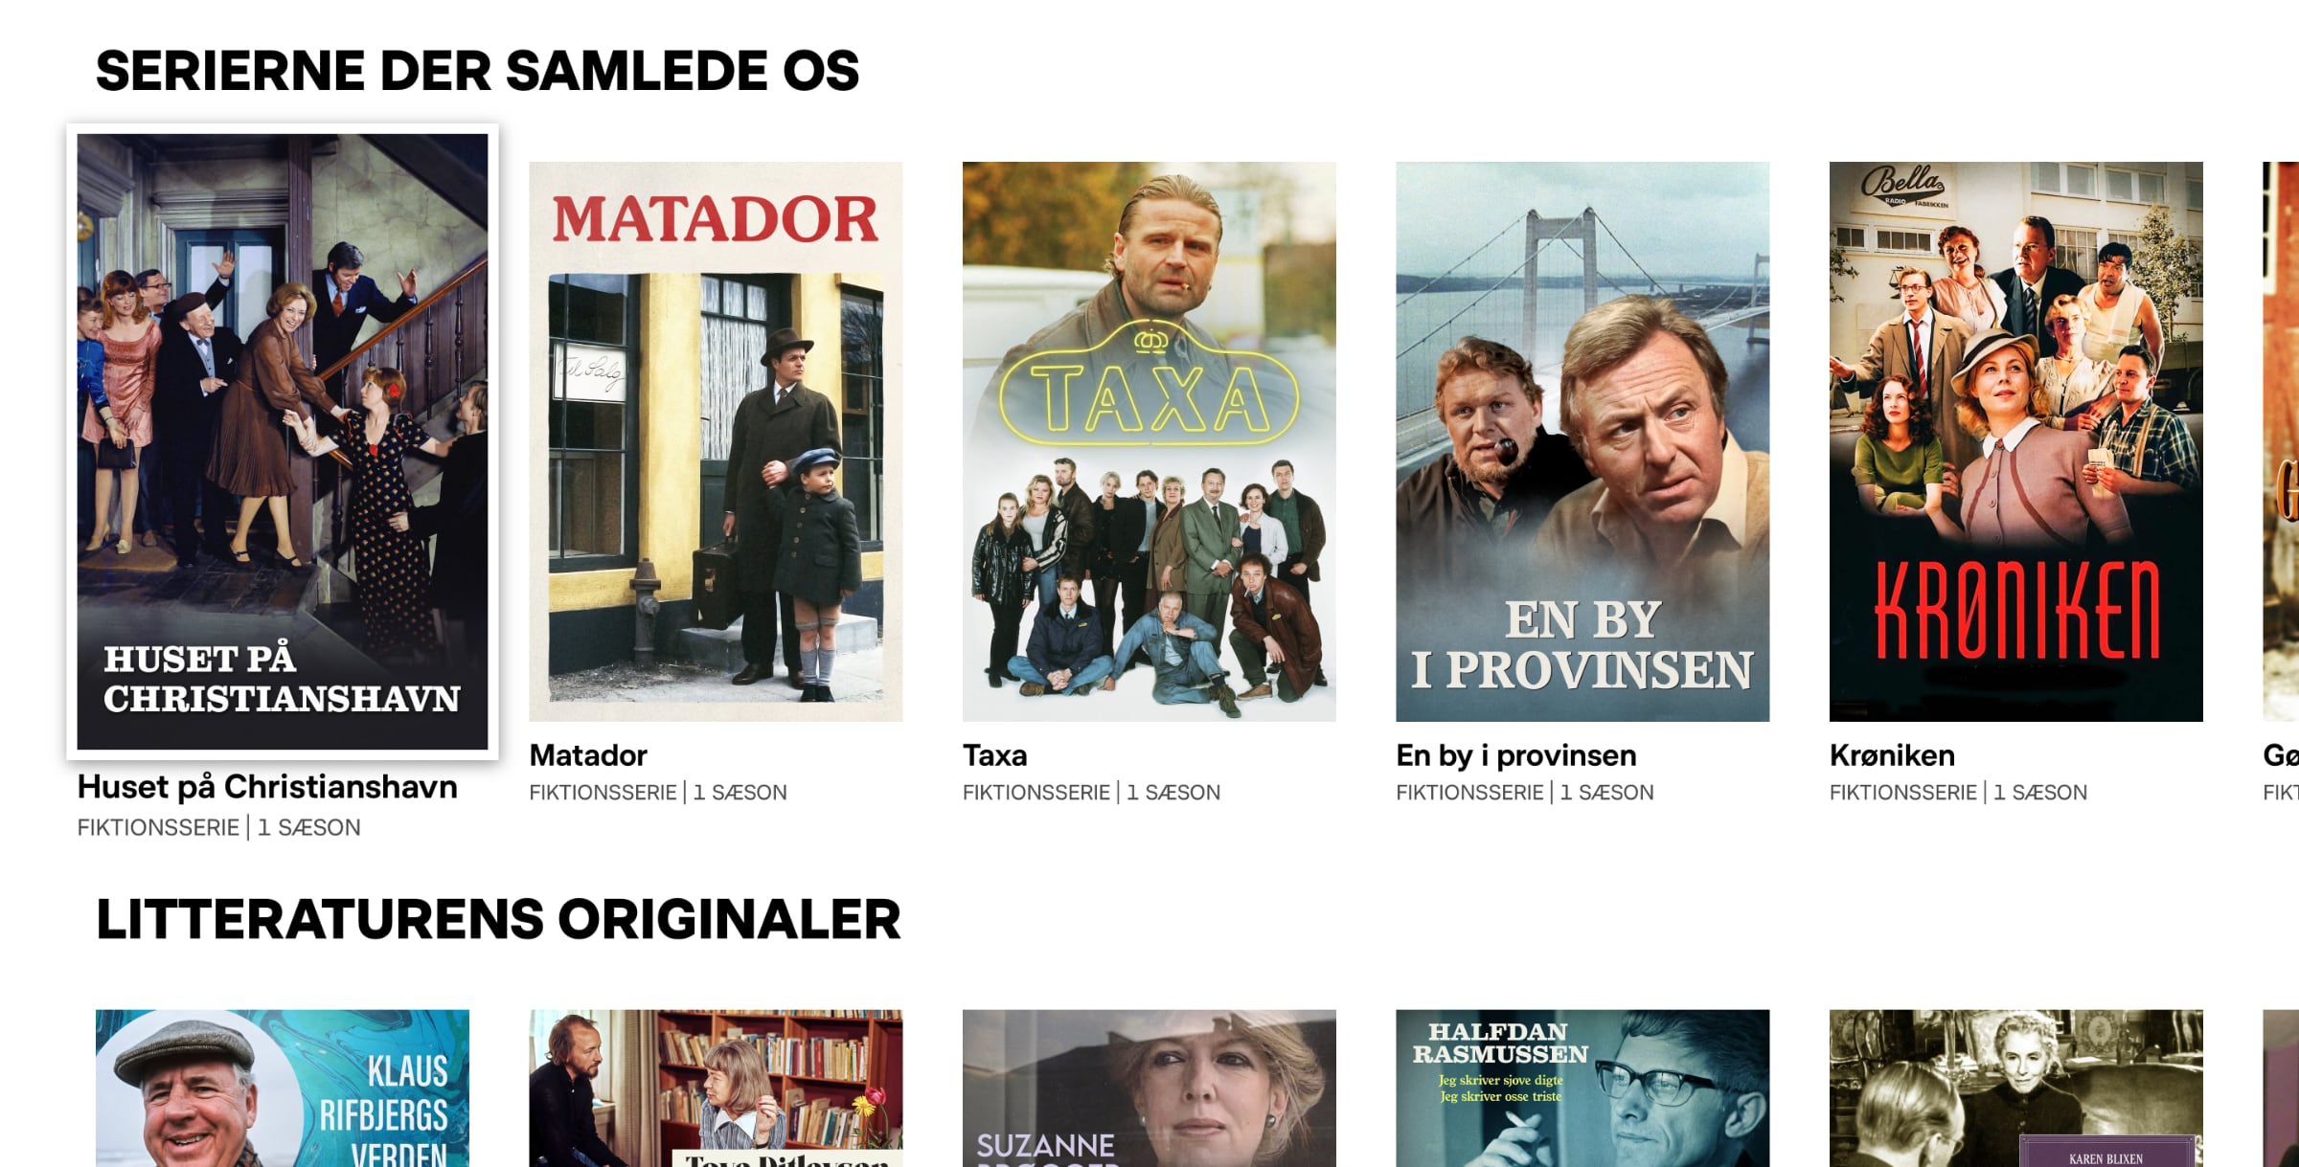Image resolution: width=2299 pixels, height=1167 pixels.
Task: Select the Karen Blixen thumbnail
Action: (x=2015, y=1088)
